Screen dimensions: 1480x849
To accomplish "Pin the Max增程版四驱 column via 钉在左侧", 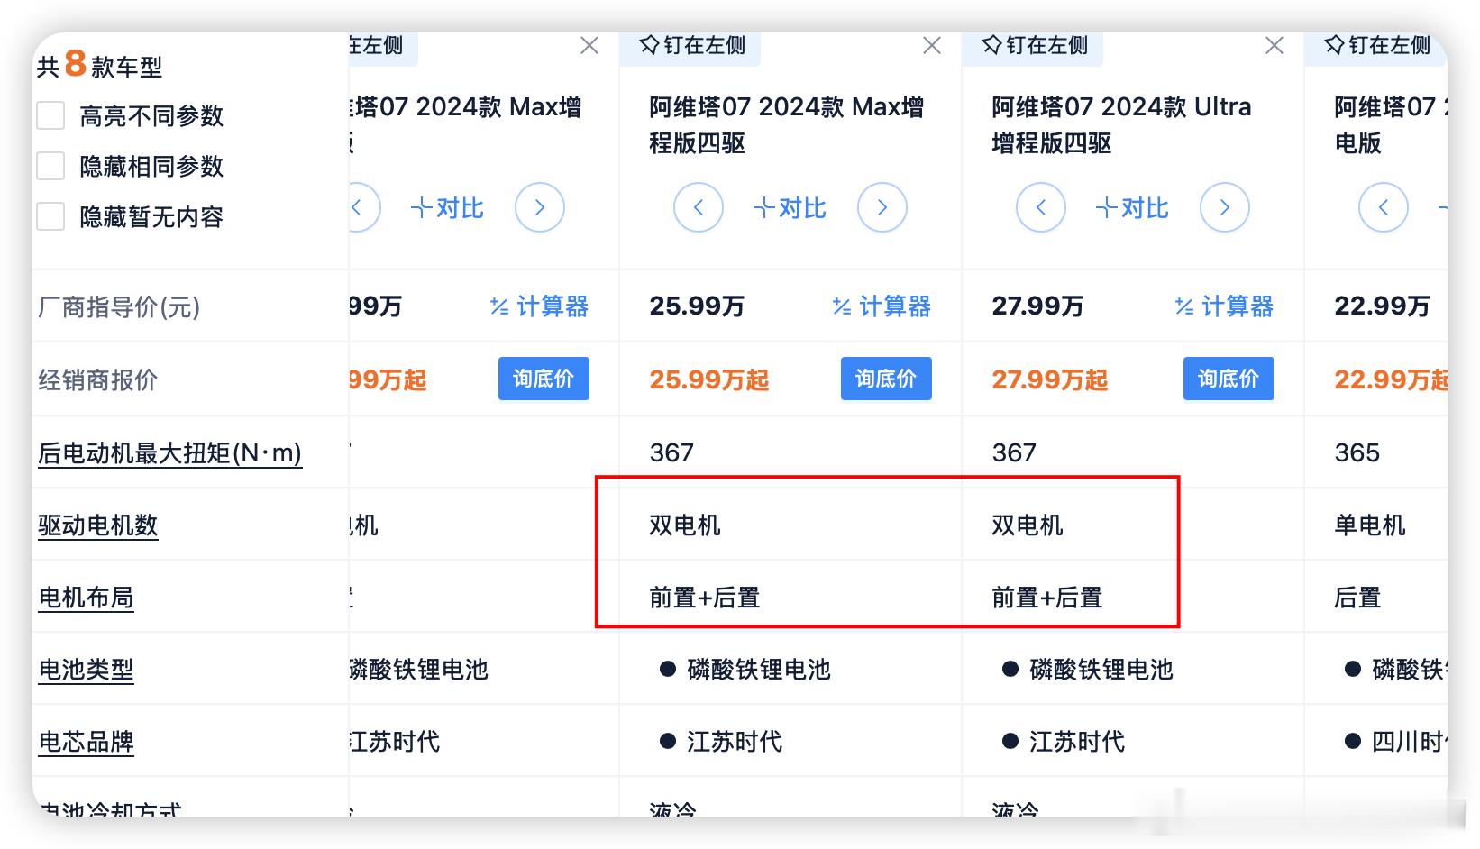I will coord(691,46).
